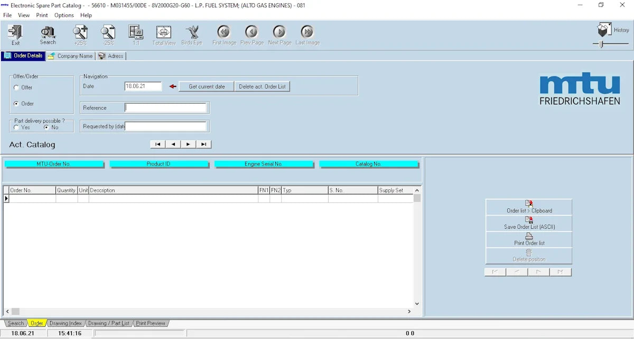Open the History icon
634x339 pixels.
tap(604, 30)
